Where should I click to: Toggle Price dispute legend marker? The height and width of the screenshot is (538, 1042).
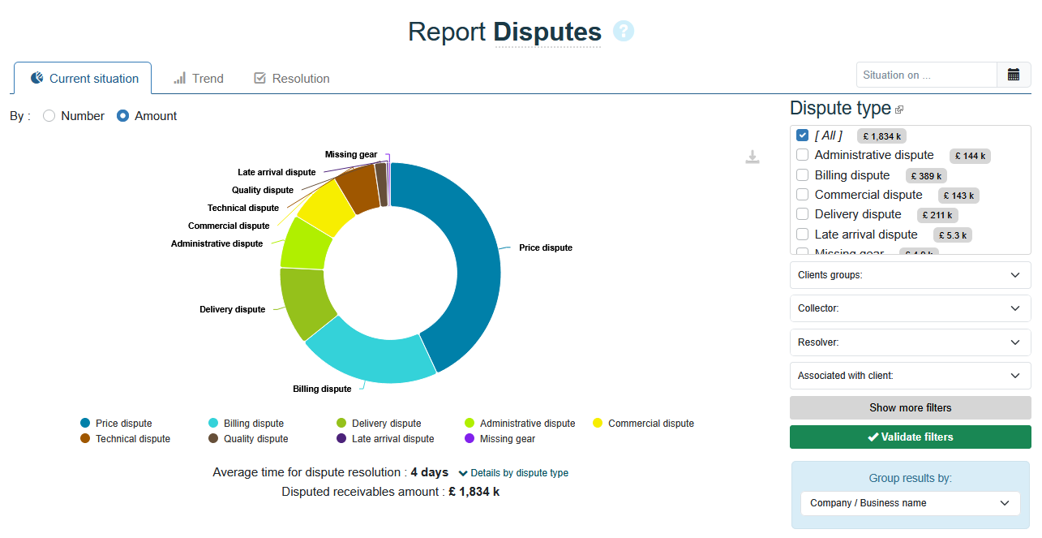(85, 423)
